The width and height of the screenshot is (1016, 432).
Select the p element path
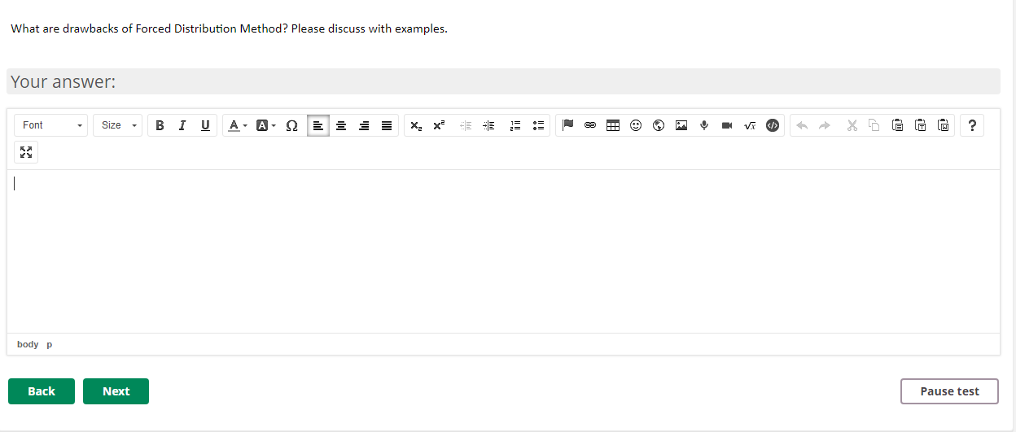point(49,345)
